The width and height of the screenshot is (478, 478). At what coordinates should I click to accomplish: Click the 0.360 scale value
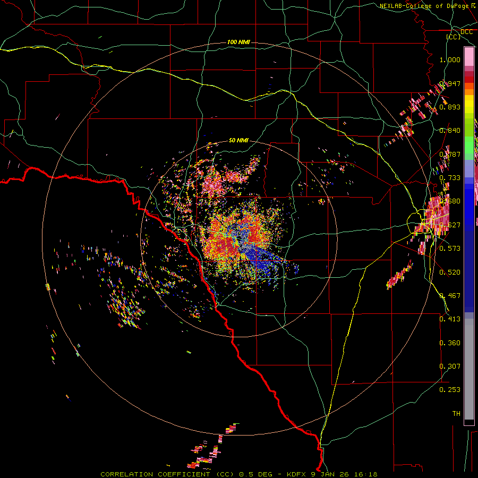(450, 343)
